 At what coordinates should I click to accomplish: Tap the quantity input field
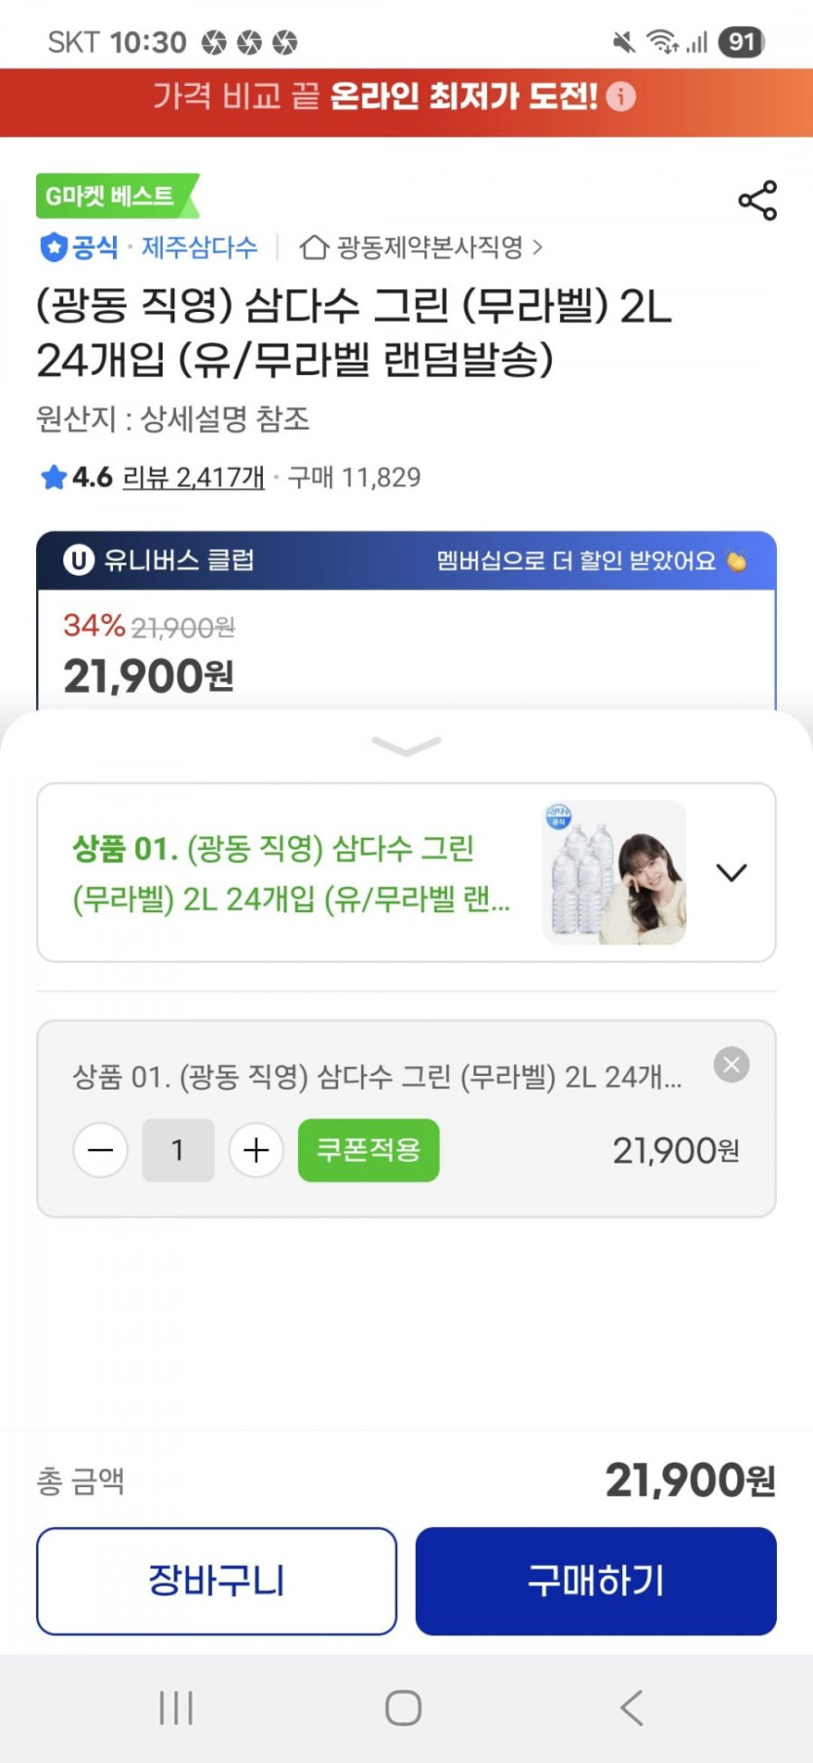(x=178, y=1151)
